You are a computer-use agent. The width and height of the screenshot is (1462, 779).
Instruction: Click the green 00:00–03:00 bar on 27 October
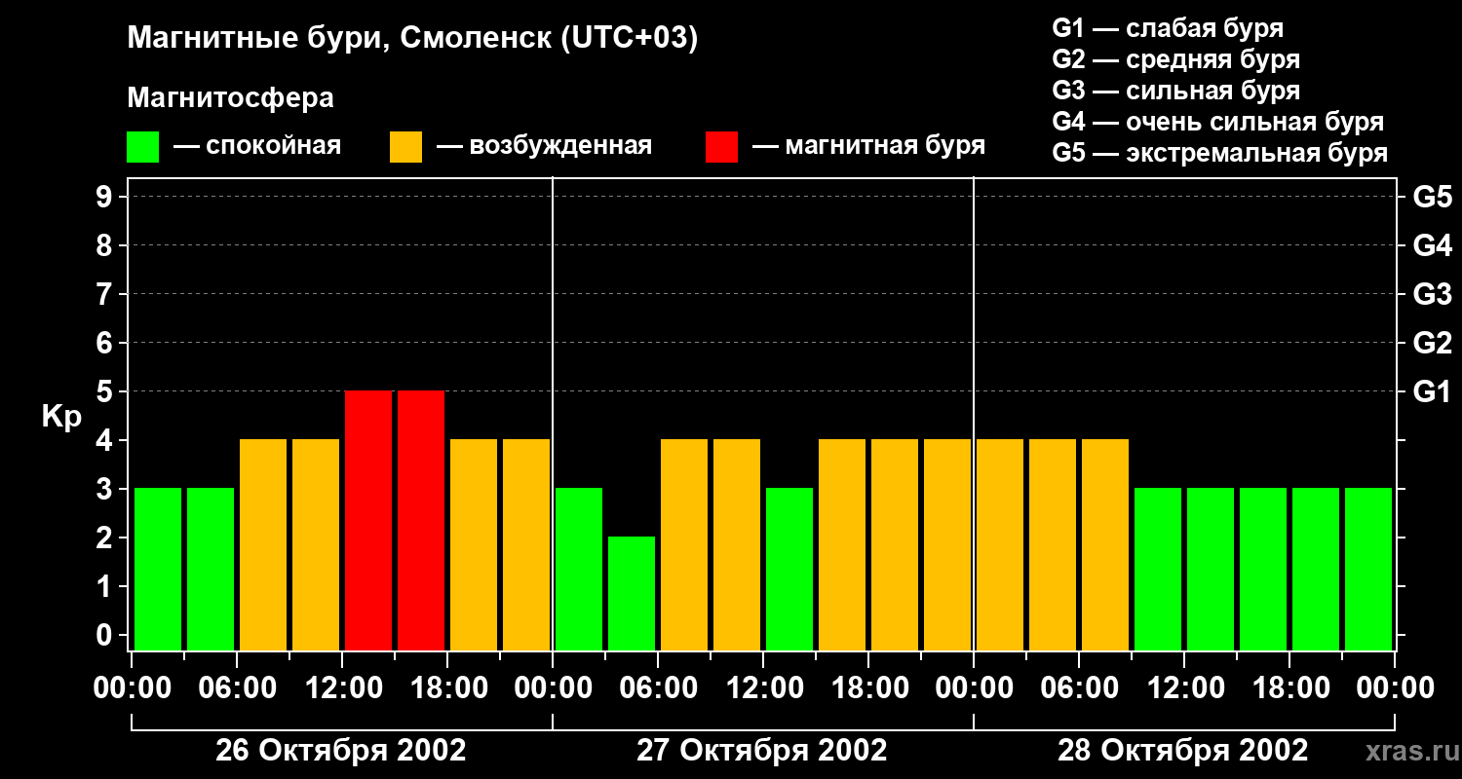579,569
